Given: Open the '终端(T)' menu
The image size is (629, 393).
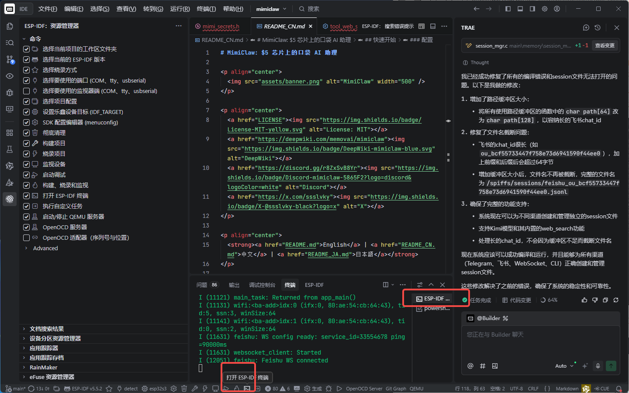Looking at the screenshot, I should (x=206, y=9).
